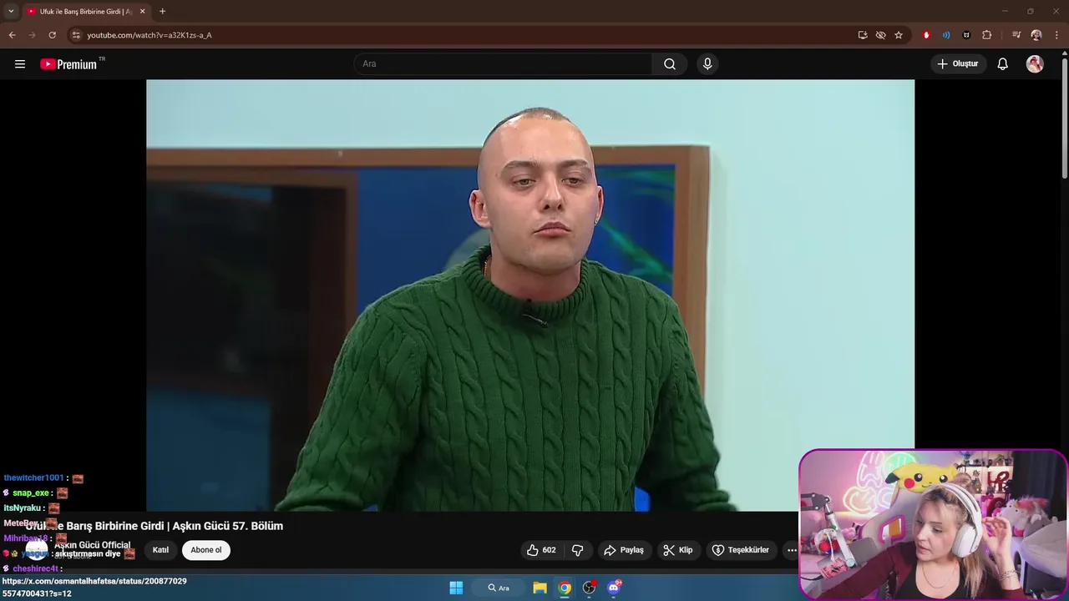Open the three-dot more actions menu under video
The image size is (1069, 601).
pos(791,550)
